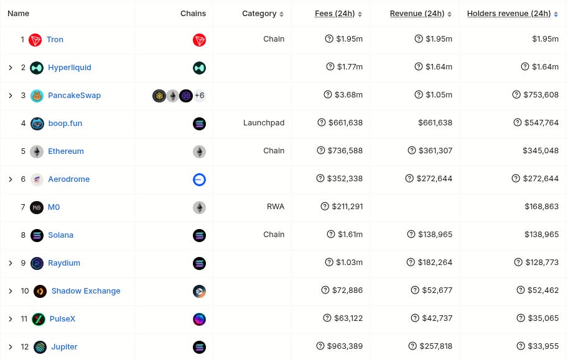Click the +6 more chains badge for PancakeSwap
568x360 pixels.
coord(199,96)
